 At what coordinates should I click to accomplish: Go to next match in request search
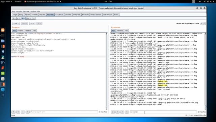pyautogui.click(x=28, y=112)
